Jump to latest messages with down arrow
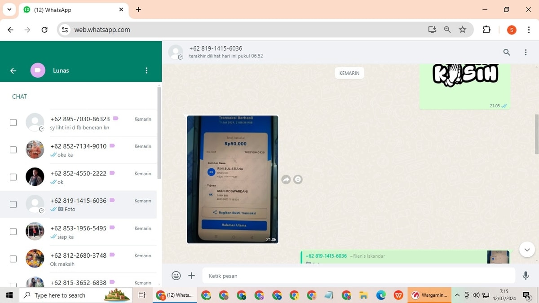Viewport: 539px width, 303px height. coord(527,250)
